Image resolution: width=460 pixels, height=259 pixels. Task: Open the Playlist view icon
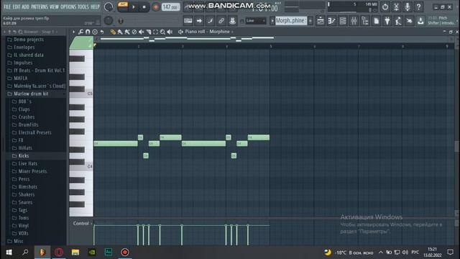[321, 21]
